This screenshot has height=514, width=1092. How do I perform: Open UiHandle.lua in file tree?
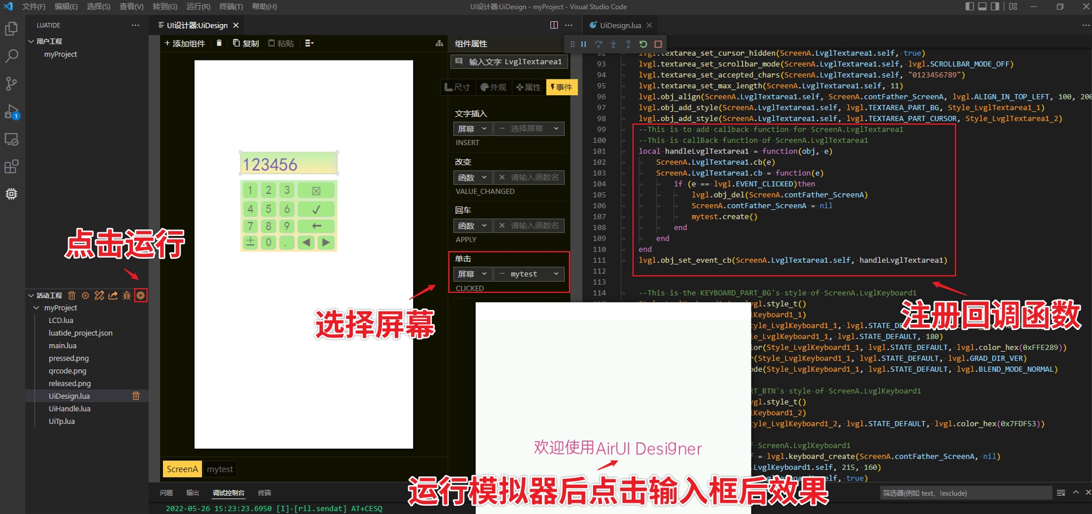point(69,409)
